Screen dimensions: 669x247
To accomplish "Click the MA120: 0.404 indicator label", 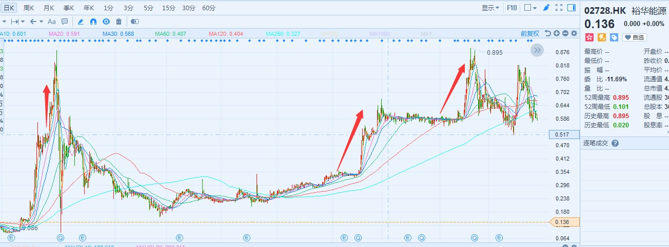I will [x=226, y=34].
